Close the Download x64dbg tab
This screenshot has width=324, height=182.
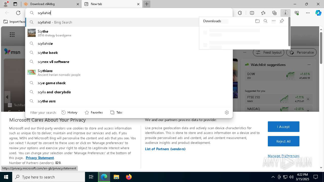point(77,4)
